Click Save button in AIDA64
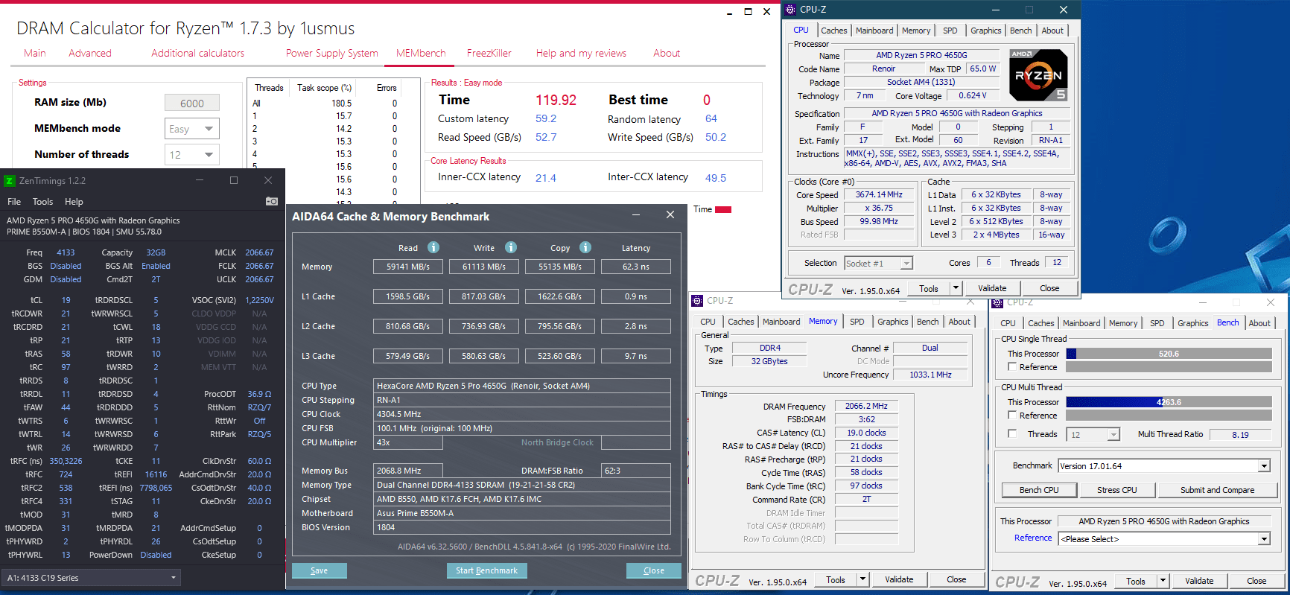 319,570
